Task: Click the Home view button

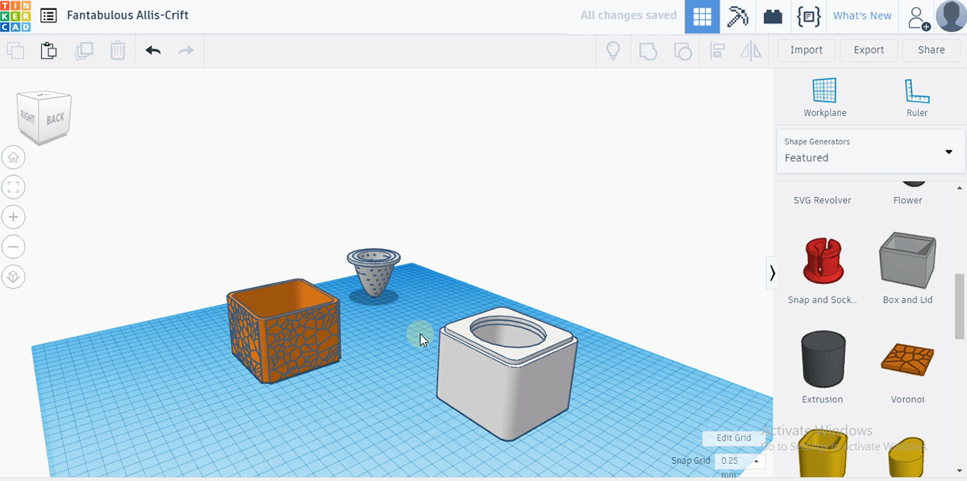Action: coord(13,157)
